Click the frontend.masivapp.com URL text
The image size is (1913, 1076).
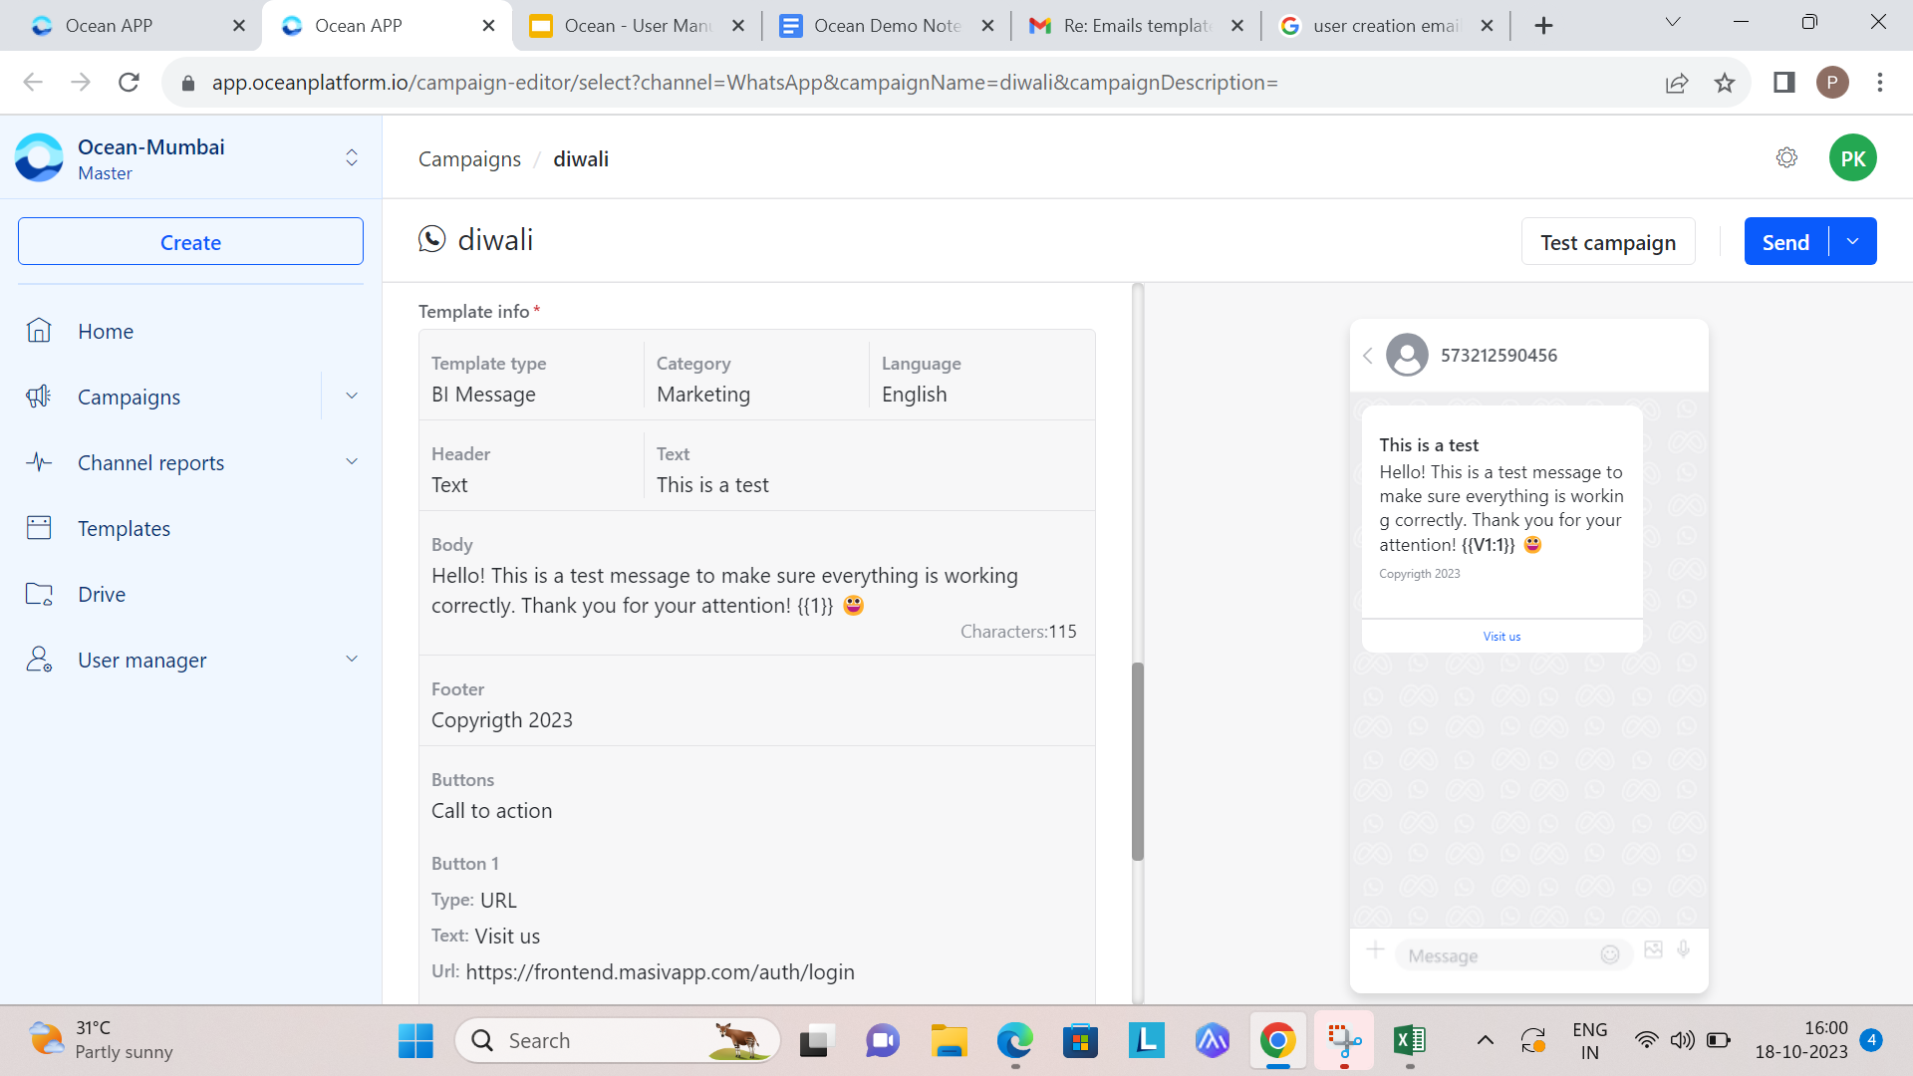coord(660,972)
